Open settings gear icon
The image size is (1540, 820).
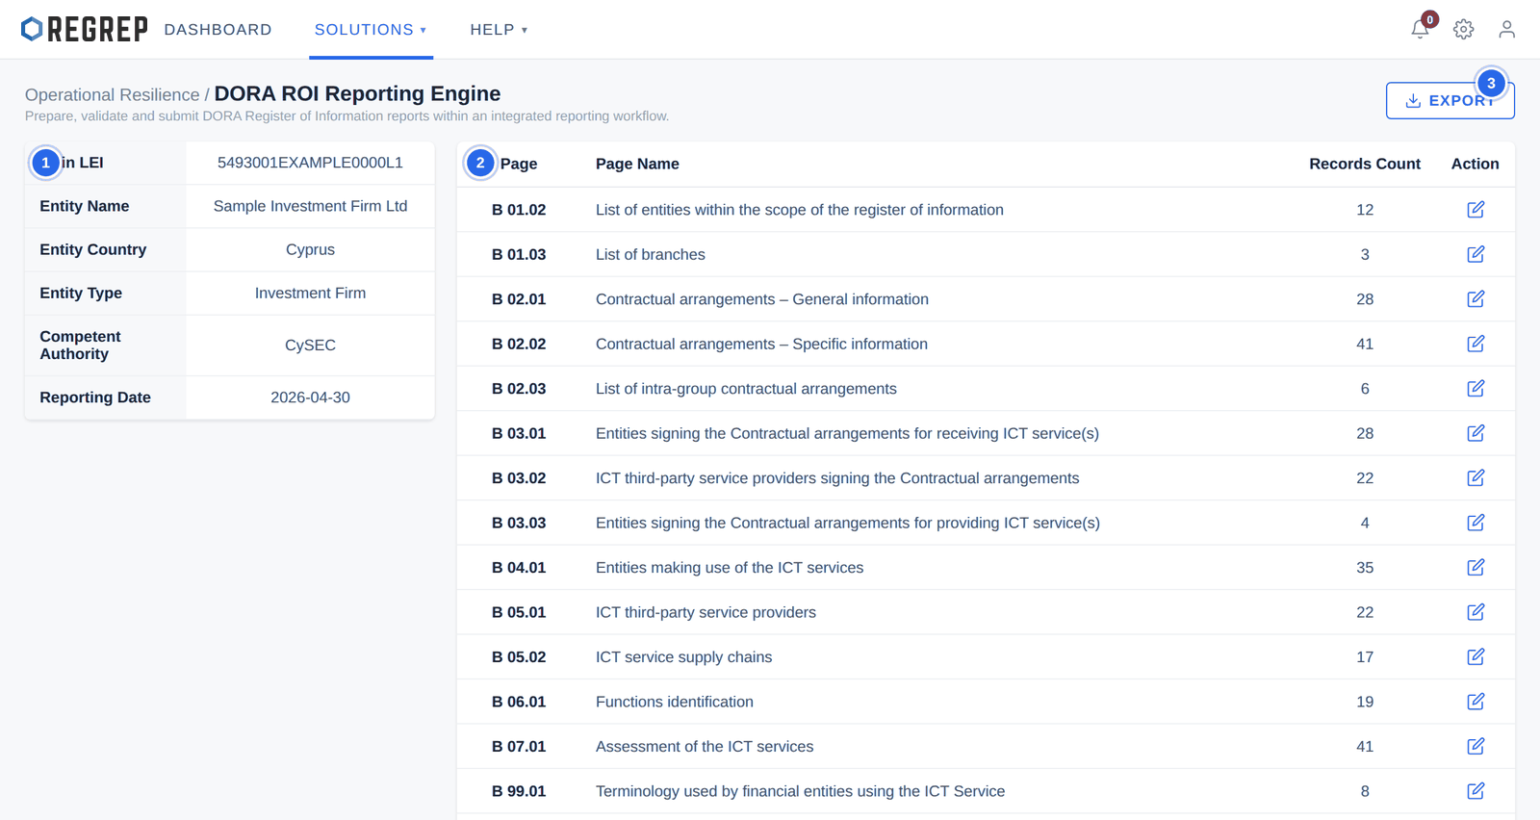(x=1463, y=29)
